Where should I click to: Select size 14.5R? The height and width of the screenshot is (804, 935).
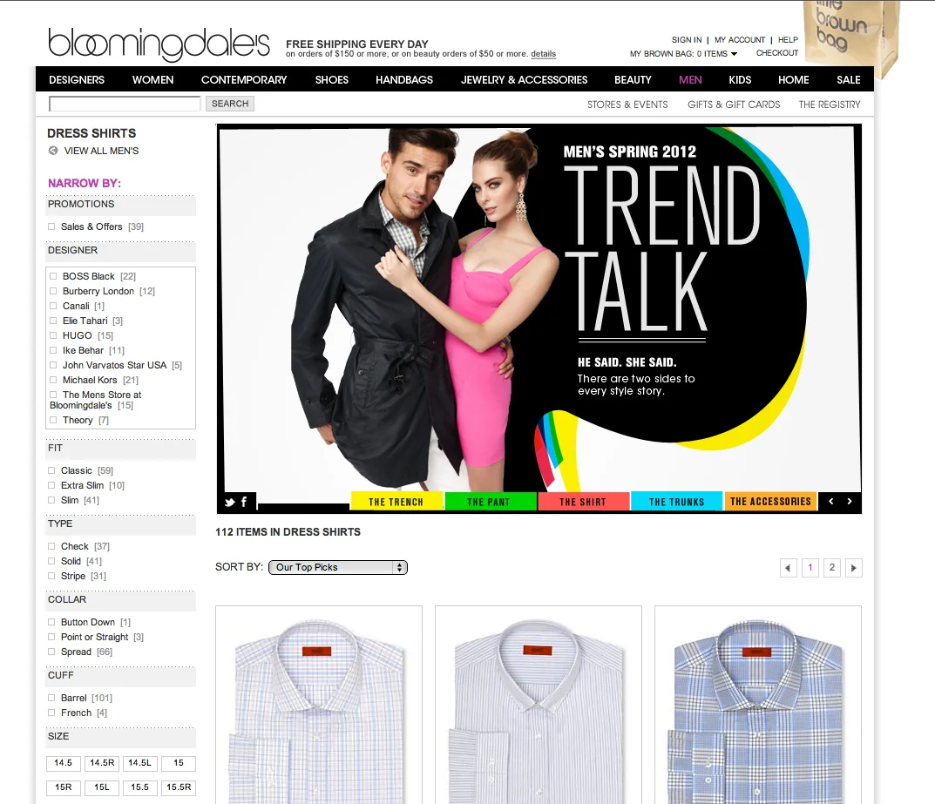pos(102,763)
